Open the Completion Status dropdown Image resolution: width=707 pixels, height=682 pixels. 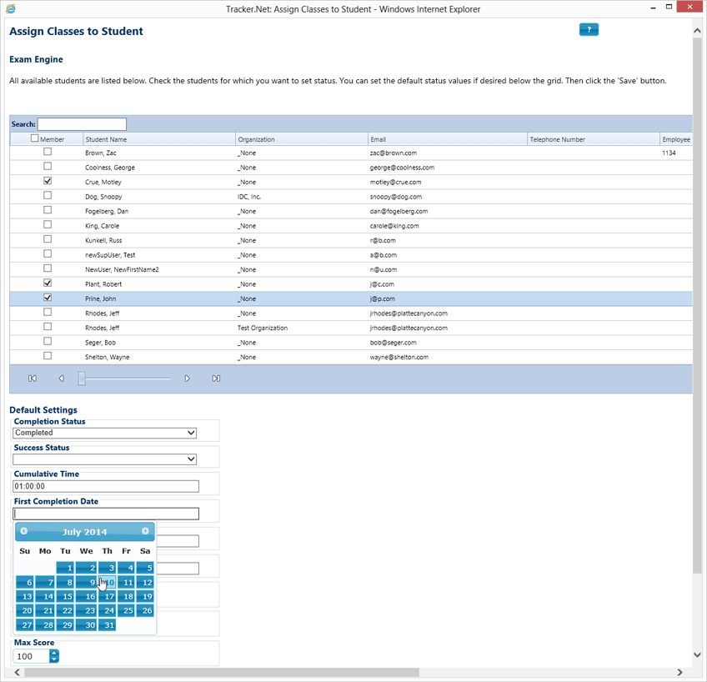pyautogui.click(x=104, y=433)
